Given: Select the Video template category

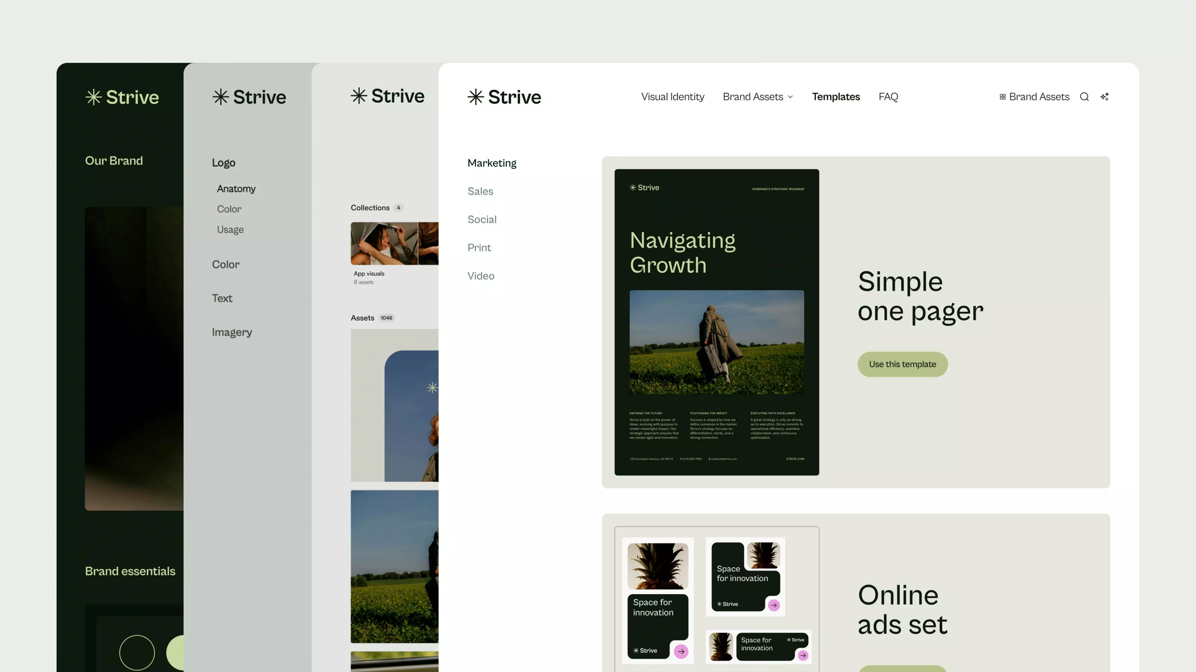Looking at the screenshot, I should tap(481, 276).
